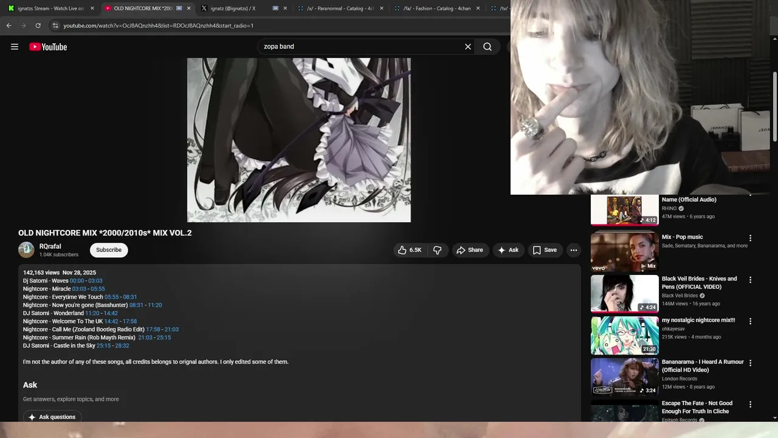Screen dimensions: 778x438
Task: Share this nightcore mix video
Action: tap(470, 250)
